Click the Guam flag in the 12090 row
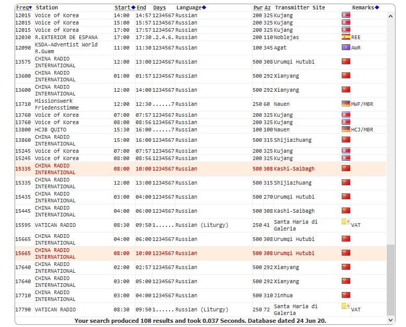 click(346, 47)
